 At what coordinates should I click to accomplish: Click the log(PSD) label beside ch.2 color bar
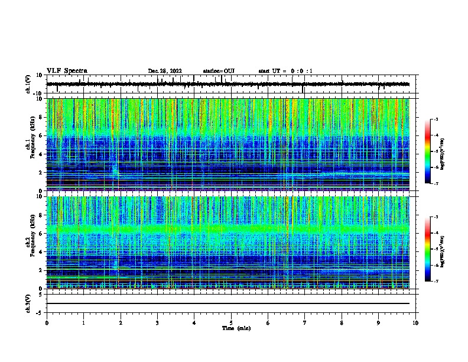click(443, 251)
